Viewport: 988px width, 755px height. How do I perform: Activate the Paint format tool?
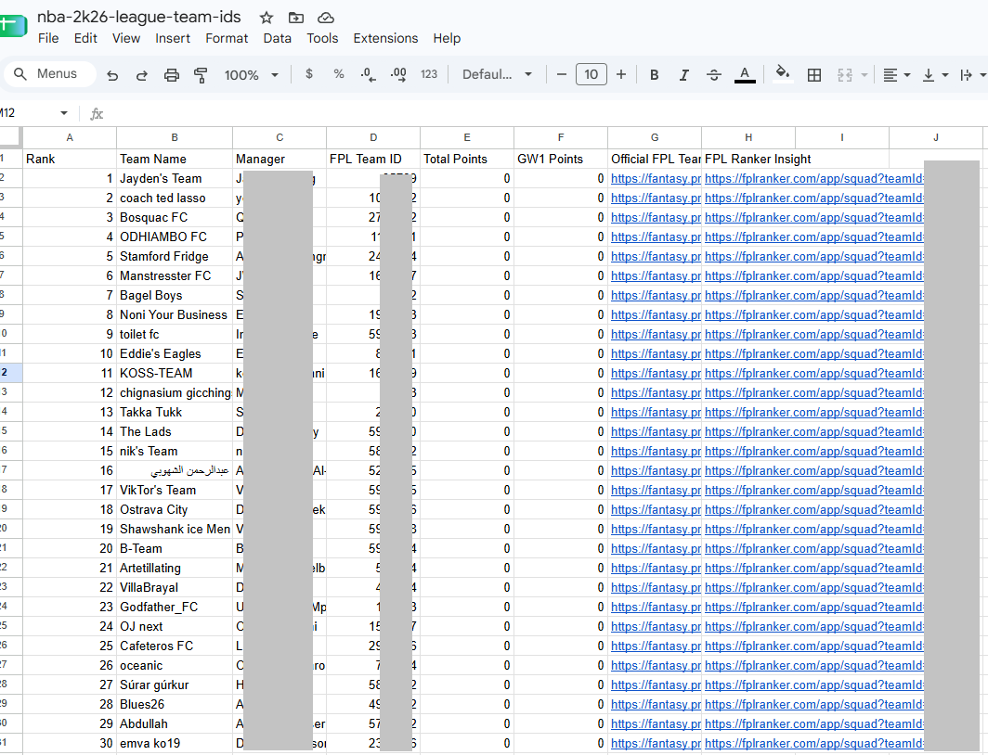[x=201, y=75]
